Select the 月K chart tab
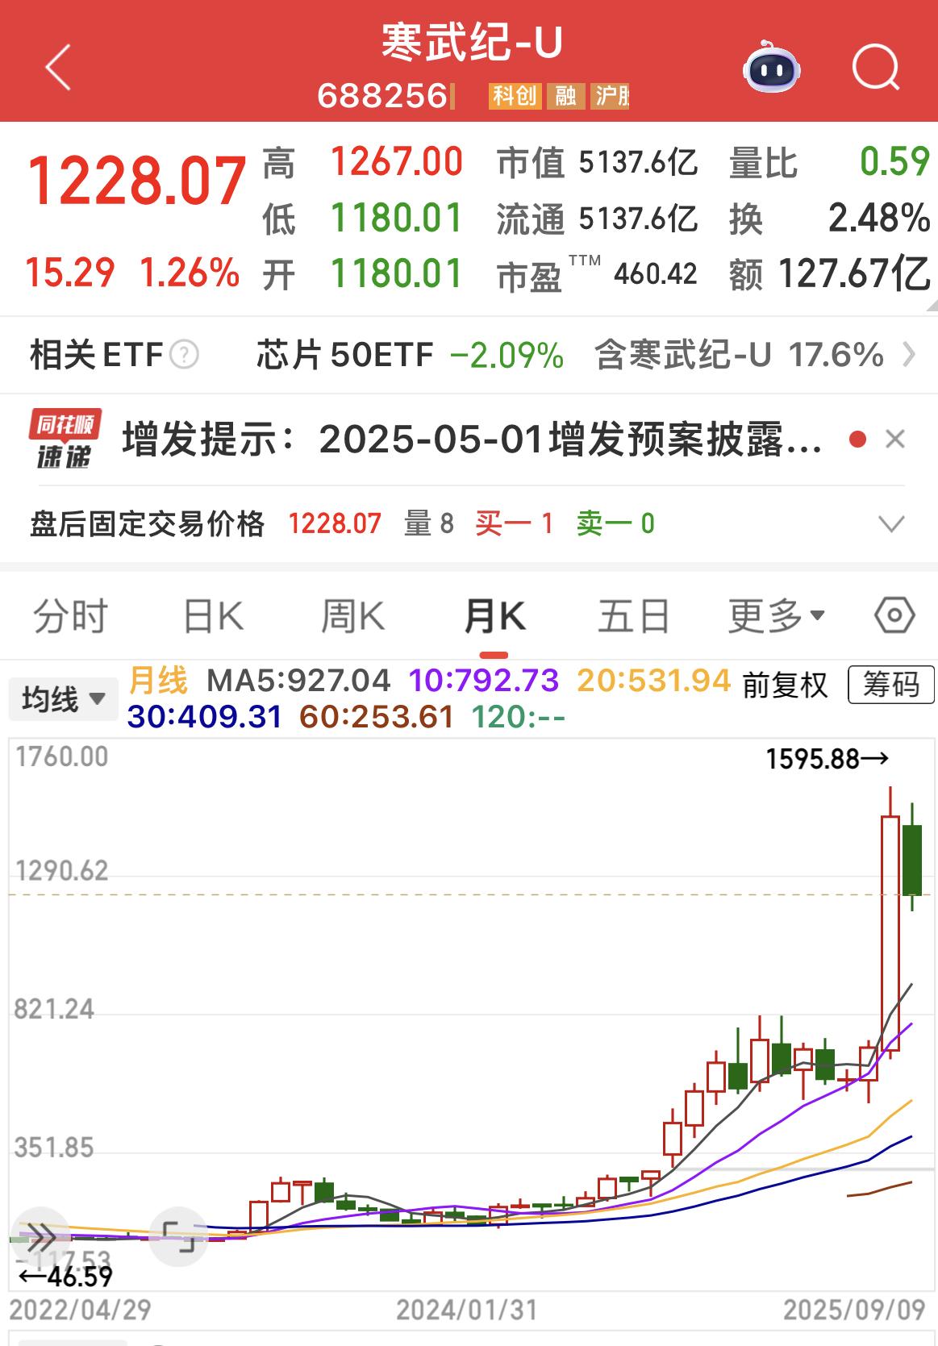 tap(494, 617)
